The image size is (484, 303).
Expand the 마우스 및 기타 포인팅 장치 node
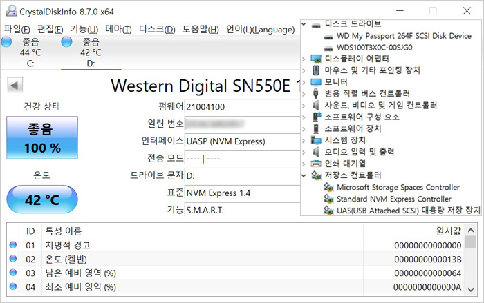(x=304, y=70)
